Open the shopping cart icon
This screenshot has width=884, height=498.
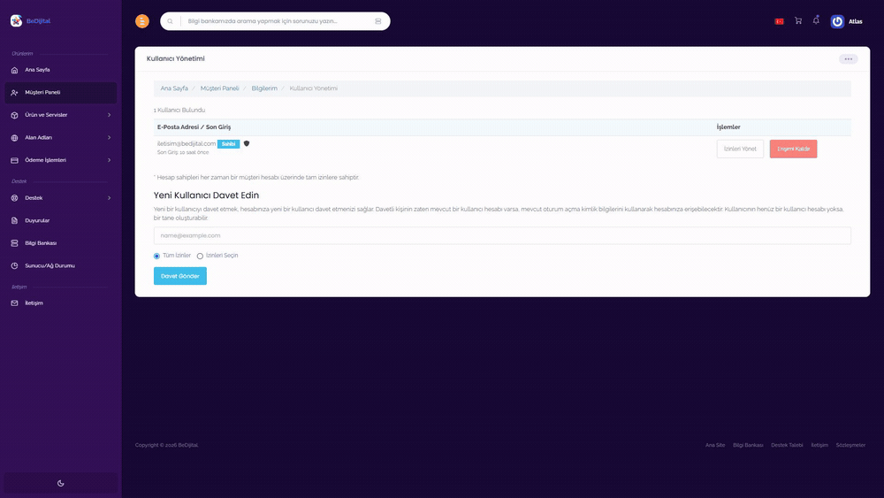point(798,21)
